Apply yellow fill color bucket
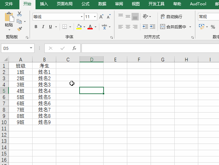 pos(79,27)
